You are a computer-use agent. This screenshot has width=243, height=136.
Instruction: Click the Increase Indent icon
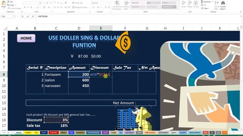69,7
